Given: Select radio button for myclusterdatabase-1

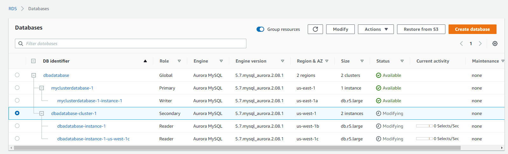Looking at the screenshot, I should click(17, 88).
